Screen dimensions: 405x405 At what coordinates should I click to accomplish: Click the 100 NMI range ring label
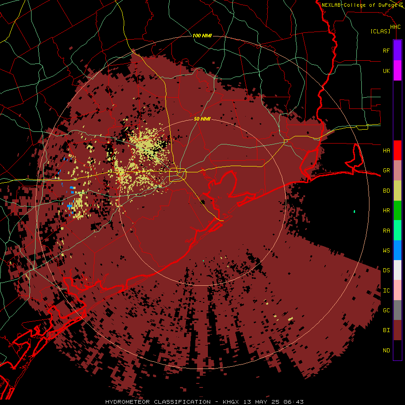point(202,36)
